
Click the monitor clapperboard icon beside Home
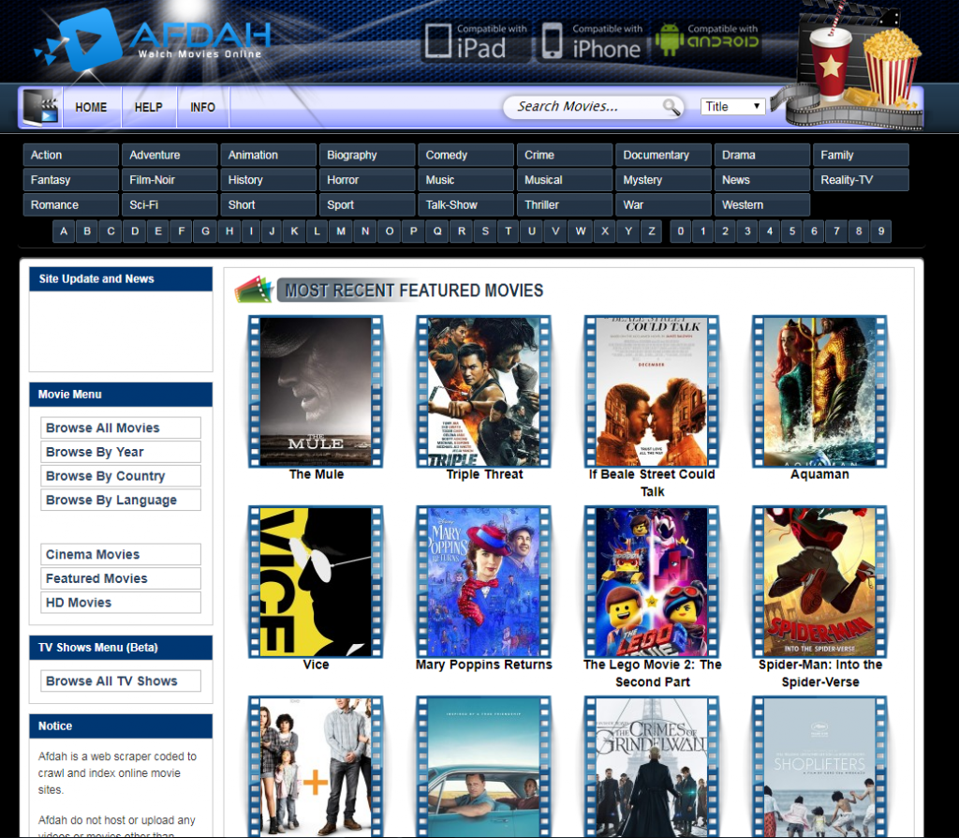click(x=40, y=107)
